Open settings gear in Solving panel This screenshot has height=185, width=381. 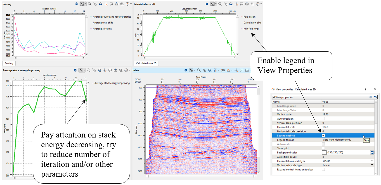[x=76, y=4]
